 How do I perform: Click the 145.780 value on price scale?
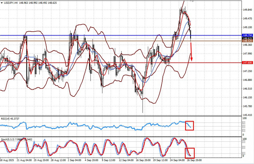pyautogui.click(x=248, y=106)
